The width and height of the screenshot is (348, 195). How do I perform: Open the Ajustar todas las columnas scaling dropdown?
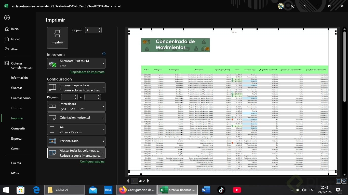tap(76, 153)
